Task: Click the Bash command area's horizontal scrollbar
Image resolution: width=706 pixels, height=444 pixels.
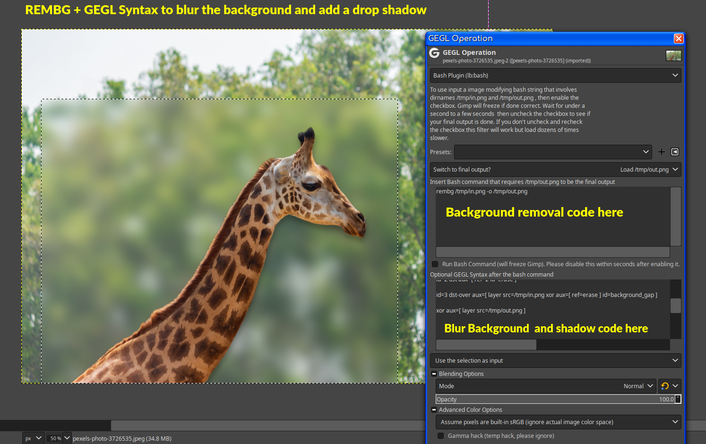Action: (552, 252)
